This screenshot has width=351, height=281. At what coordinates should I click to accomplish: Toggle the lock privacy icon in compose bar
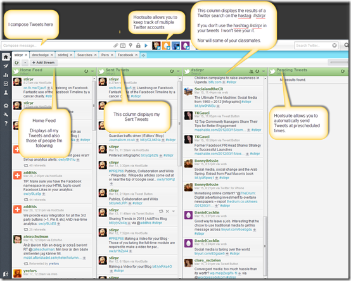pos(138,46)
